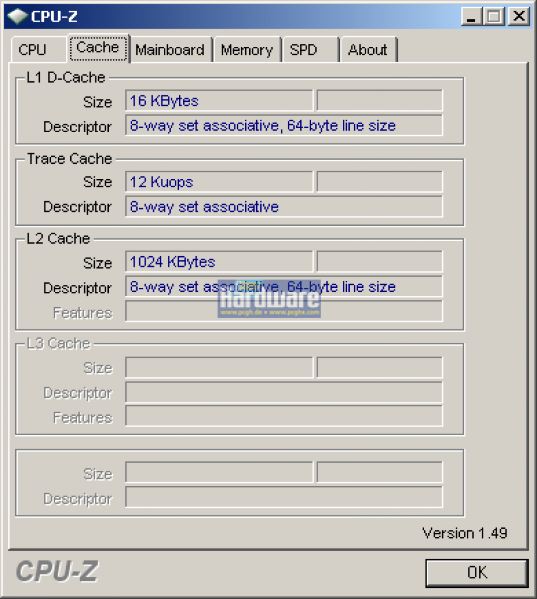Screen dimensions: 537x599
Task: Click the empty L3 Cache Descriptor field
Action: coord(284,393)
